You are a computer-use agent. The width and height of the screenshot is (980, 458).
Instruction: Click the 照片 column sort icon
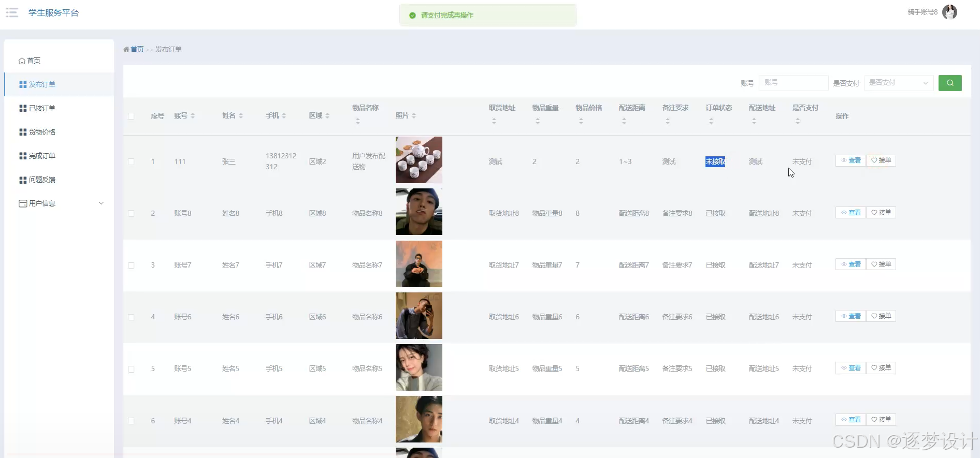414,116
